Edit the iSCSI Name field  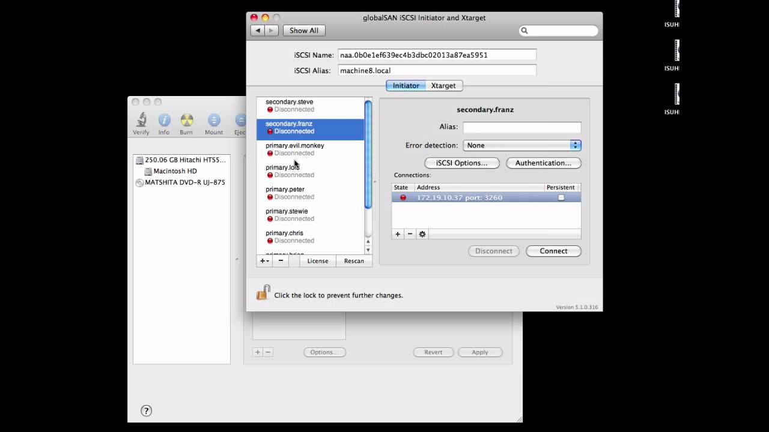437,55
